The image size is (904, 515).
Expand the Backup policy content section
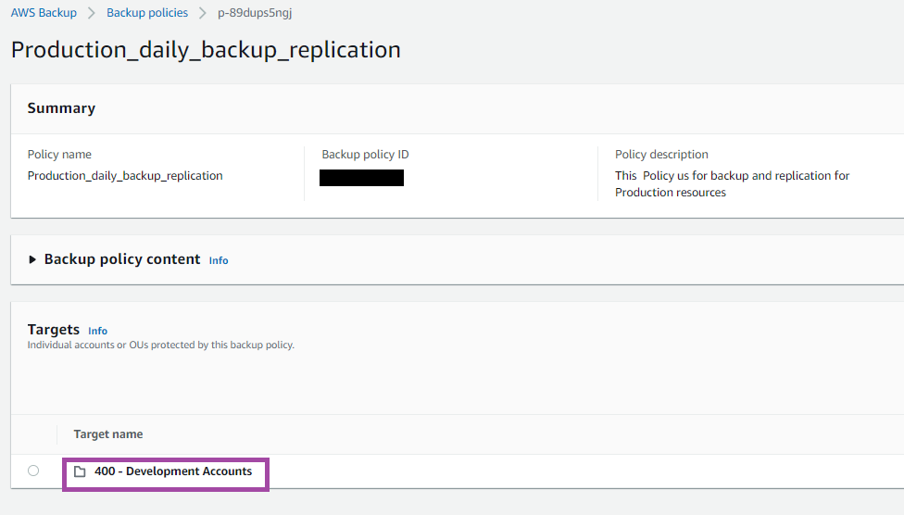pyautogui.click(x=32, y=259)
